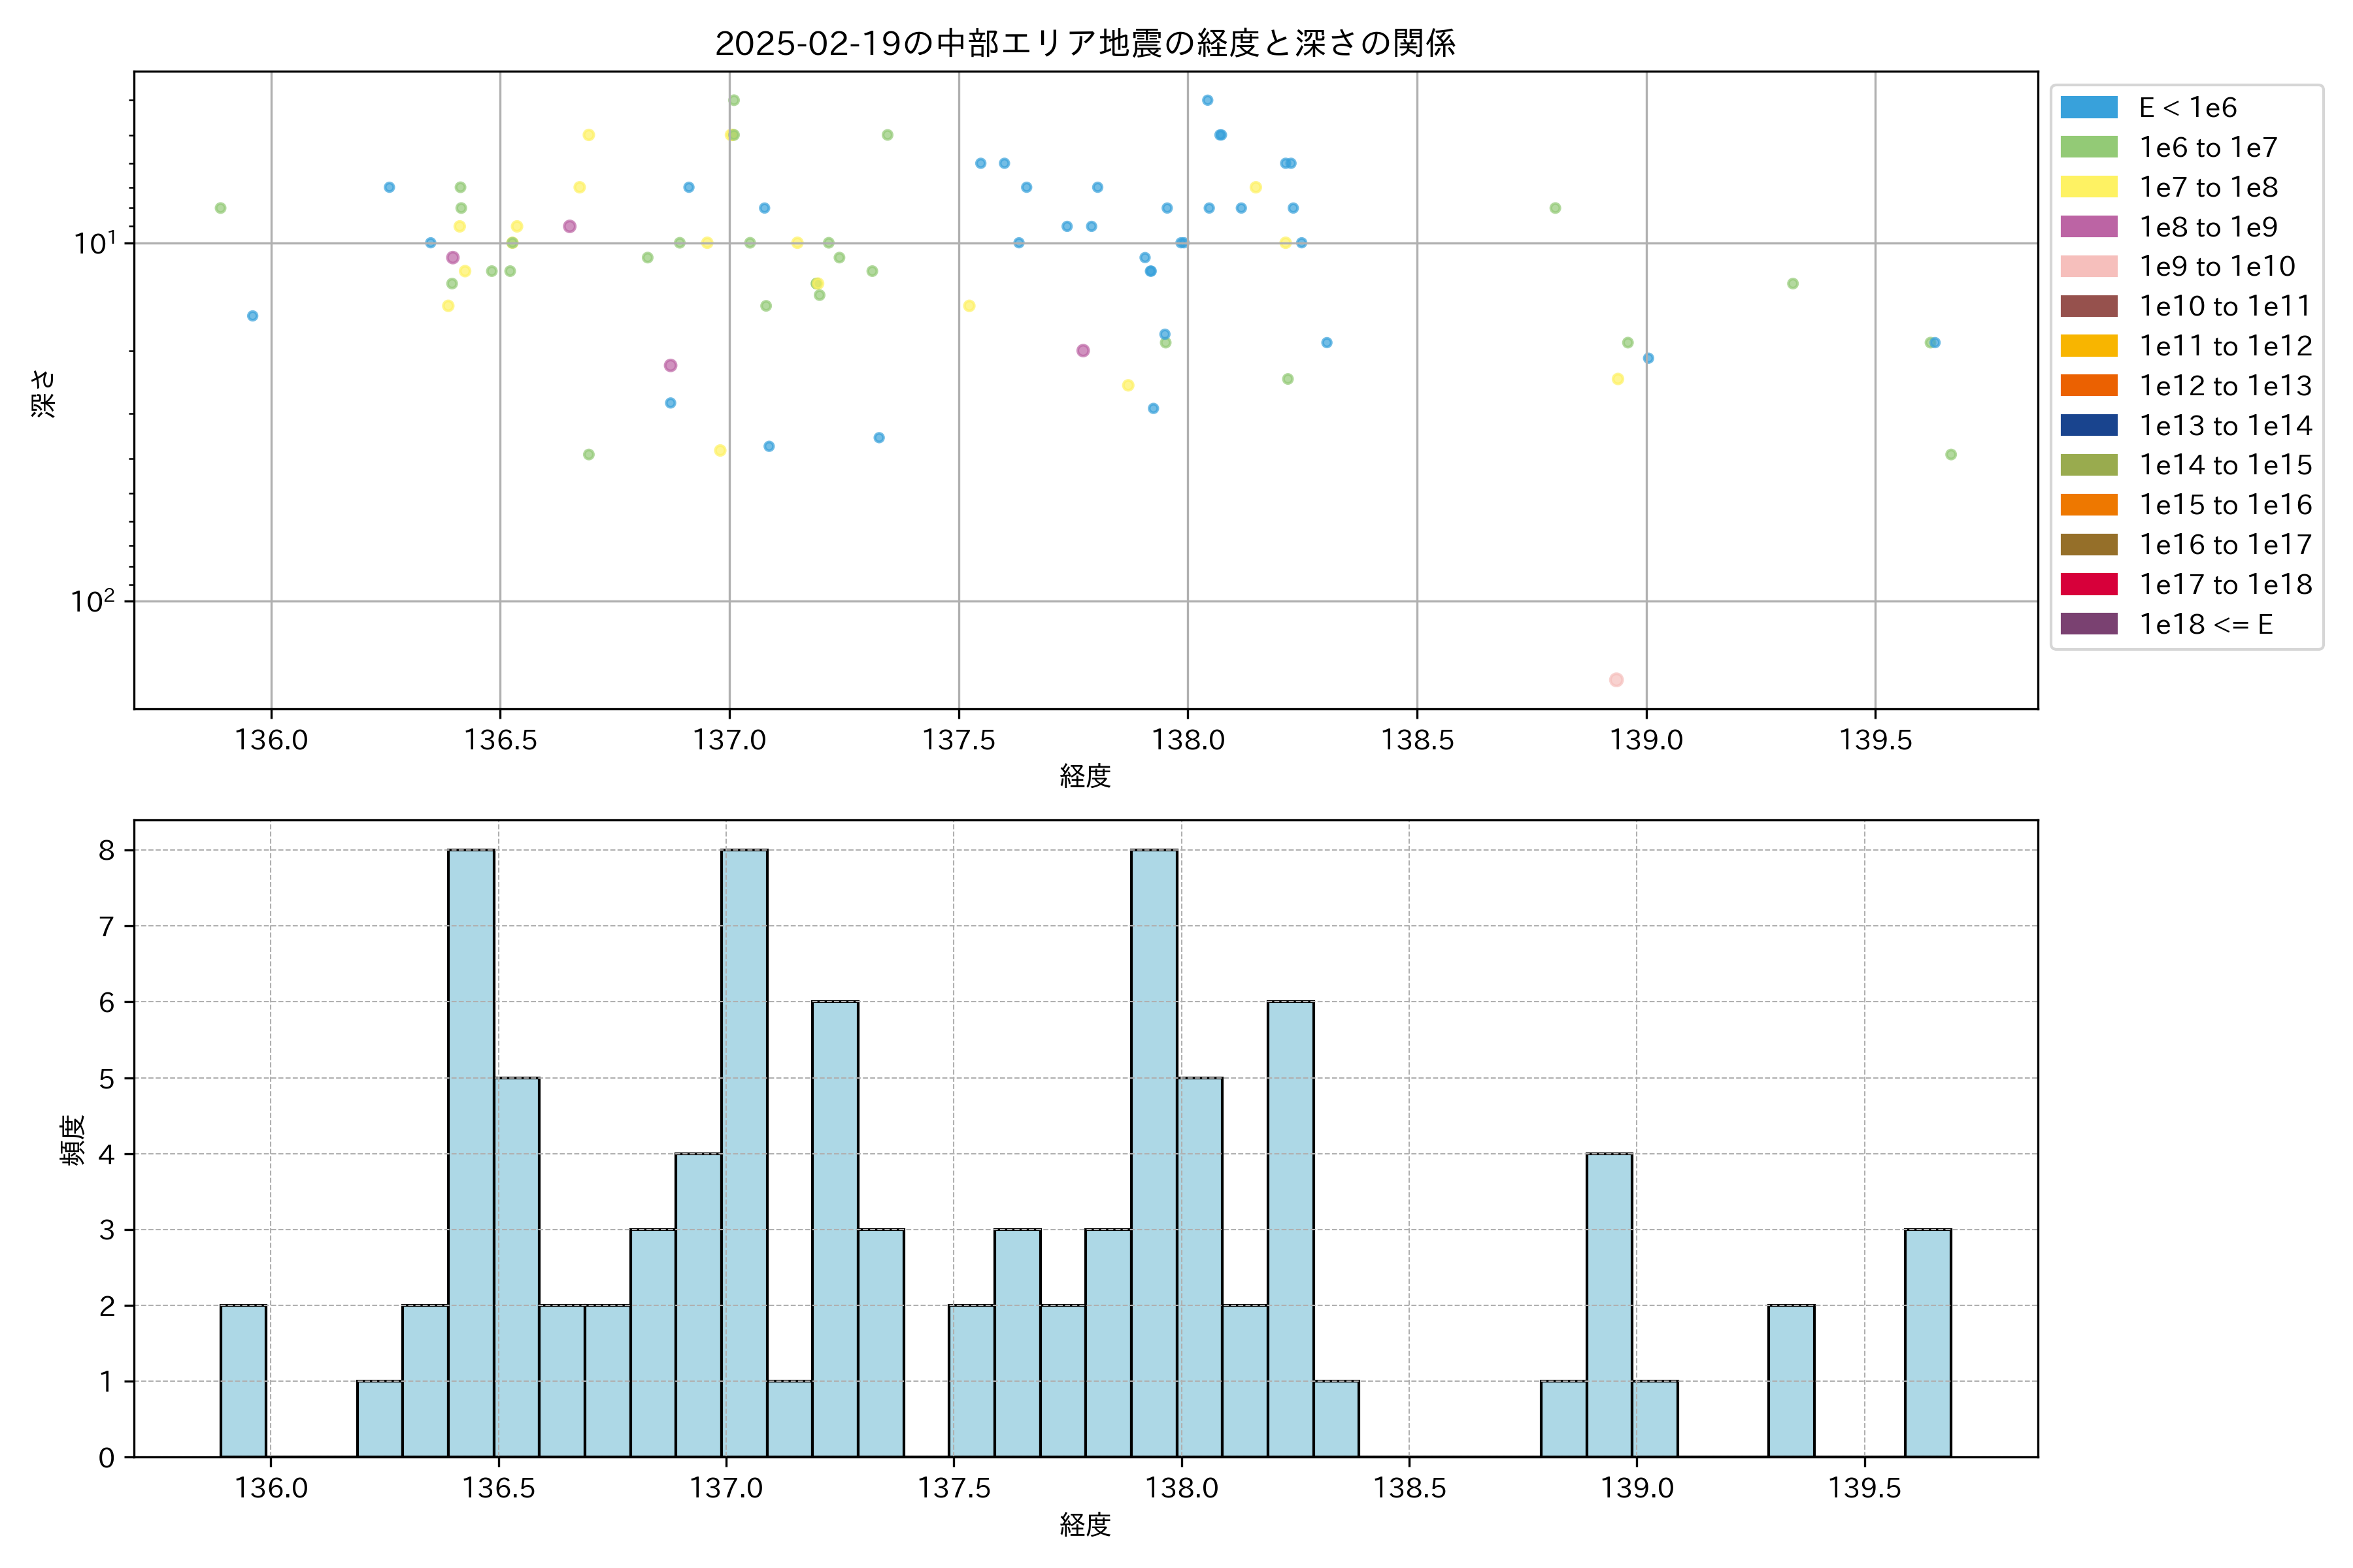This screenshot has height=1568, width=2353.
Task: Click the red '1e17 to 1e18' legend swatch
Action: click(2089, 584)
